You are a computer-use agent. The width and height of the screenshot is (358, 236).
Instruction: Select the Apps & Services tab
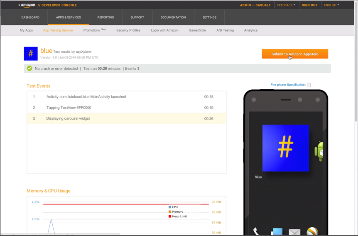click(x=68, y=17)
